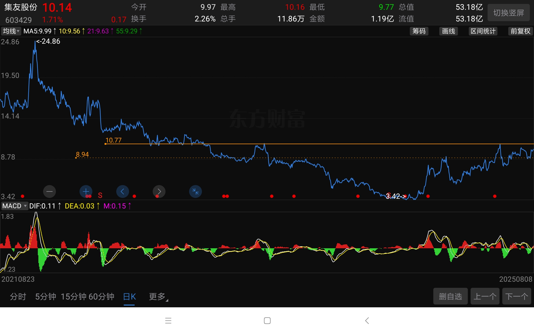This screenshot has height=334, width=534.
Task: Tap start date 20210823
Action: 18,279
